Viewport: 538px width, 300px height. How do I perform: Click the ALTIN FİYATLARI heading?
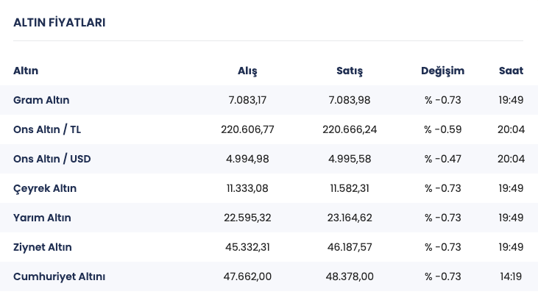[59, 23]
